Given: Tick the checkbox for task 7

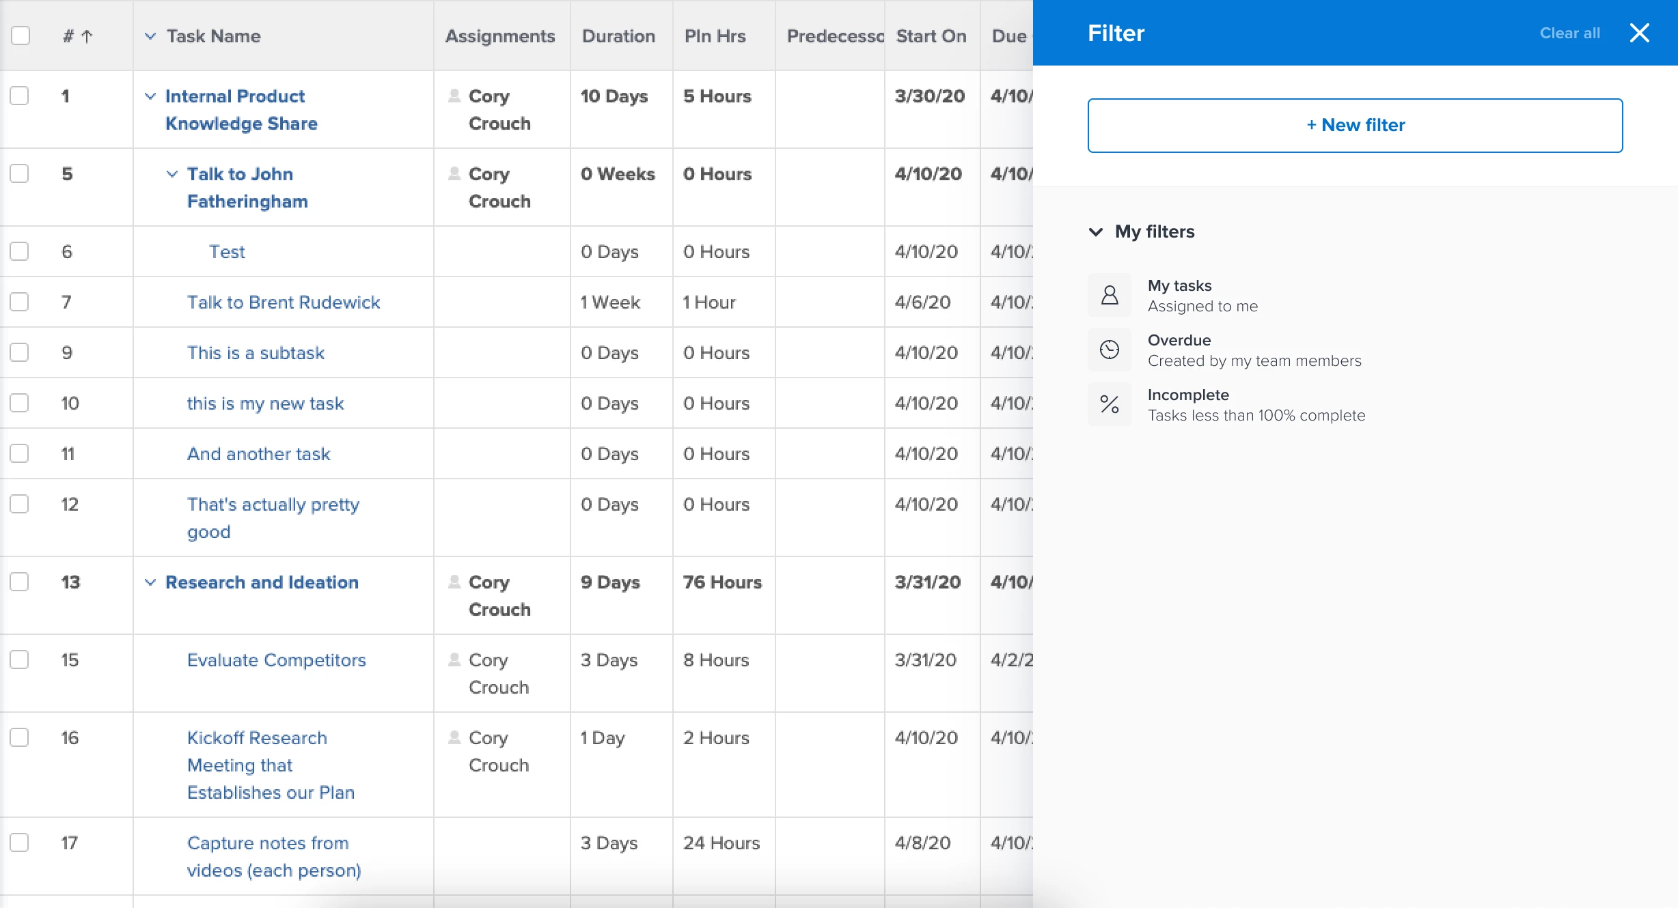Looking at the screenshot, I should [x=19, y=302].
